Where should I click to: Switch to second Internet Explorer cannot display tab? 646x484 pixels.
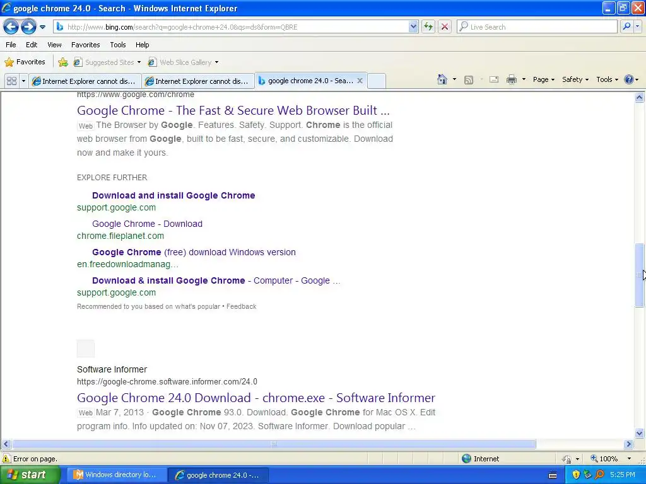(x=198, y=81)
